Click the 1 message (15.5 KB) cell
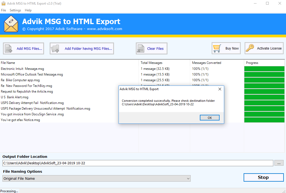This screenshot has height=193, width=286. click(x=155, y=74)
